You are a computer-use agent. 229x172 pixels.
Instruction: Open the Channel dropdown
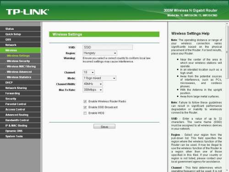point(88,72)
